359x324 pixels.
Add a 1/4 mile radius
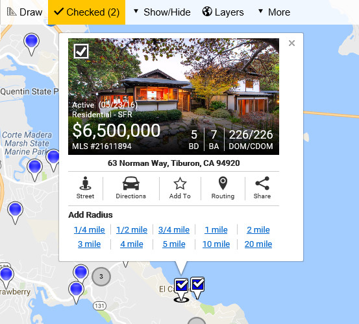[90, 229]
